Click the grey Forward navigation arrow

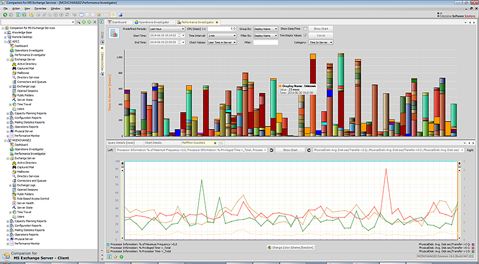click(x=11, y=15)
